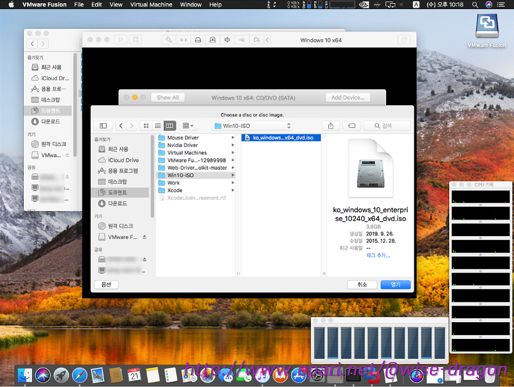
Task: Select 응용 프로그램 in the file chooser sidebar
Action: (x=120, y=171)
